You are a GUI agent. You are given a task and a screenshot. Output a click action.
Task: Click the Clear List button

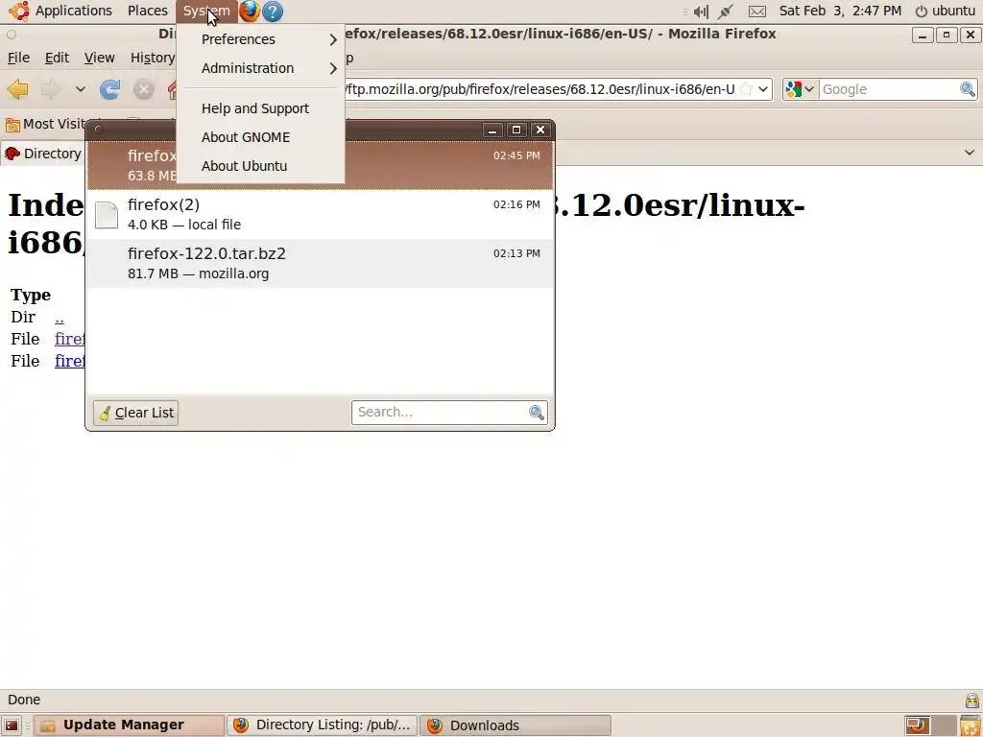[135, 413]
